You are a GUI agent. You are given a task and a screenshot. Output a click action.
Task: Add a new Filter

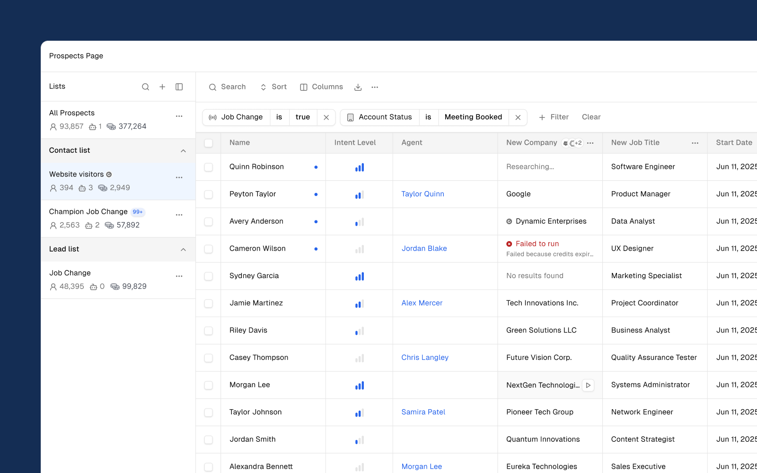[554, 117]
